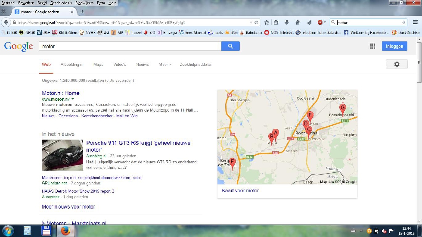Show hidden system tray icons arrow
This screenshot has width=422, height=237.
coord(361,231)
